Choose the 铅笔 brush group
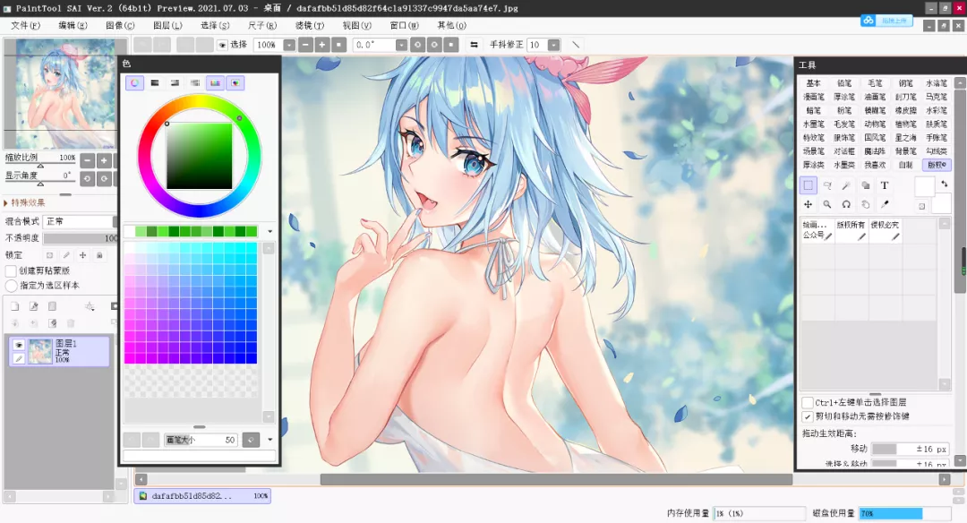Viewport: 967px width, 523px height. pyautogui.click(x=844, y=83)
